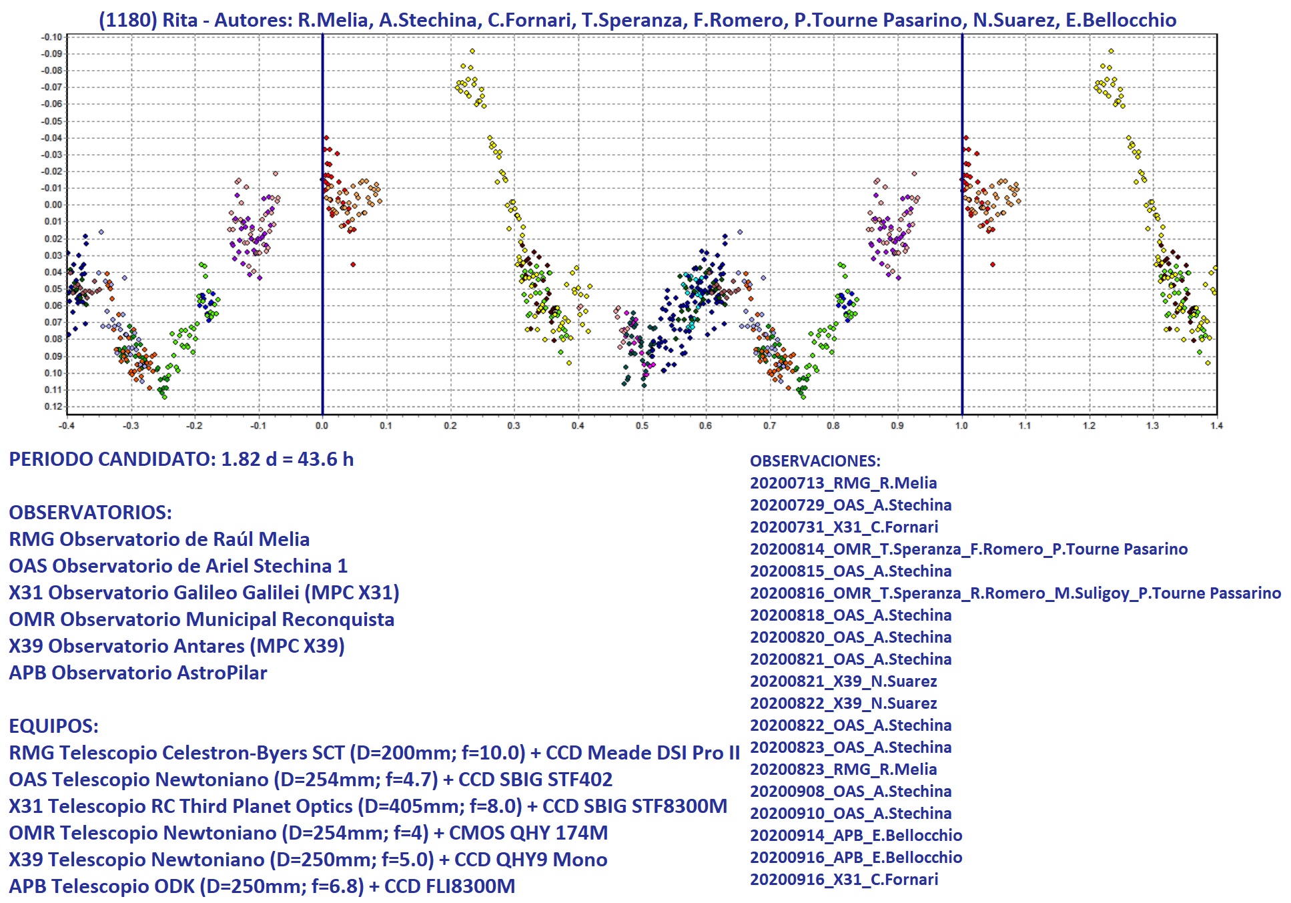The image size is (1291, 903).
Task: Select observation '20200731_X31_C.Fornari'
Action: (x=843, y=527)
